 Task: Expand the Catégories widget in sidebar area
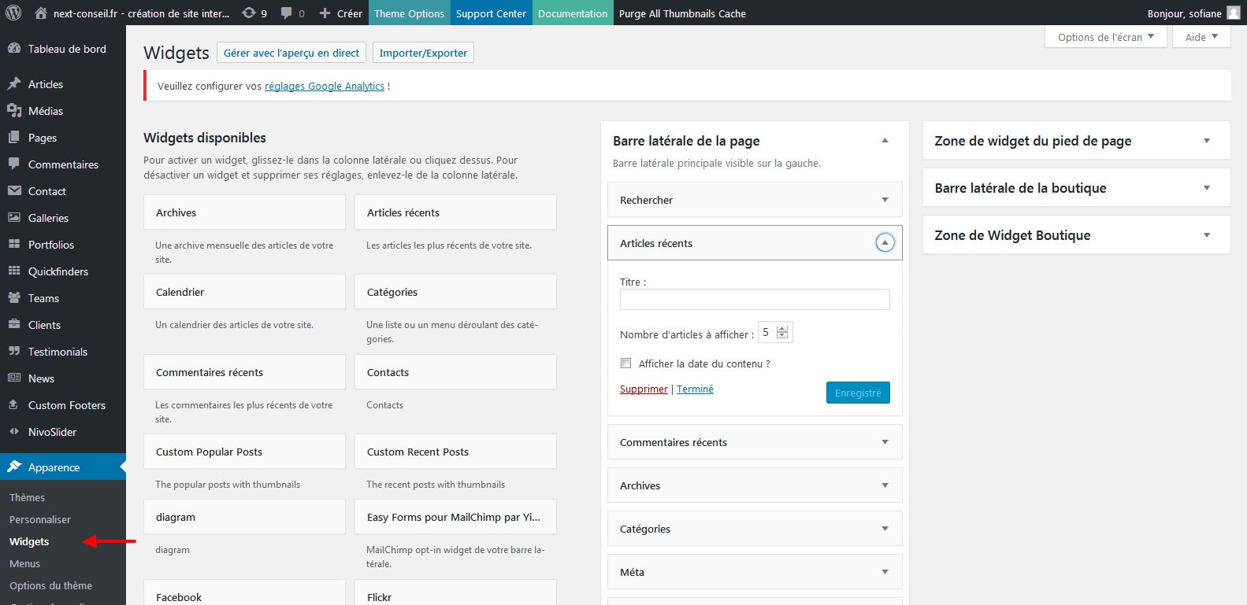point(885,529)
